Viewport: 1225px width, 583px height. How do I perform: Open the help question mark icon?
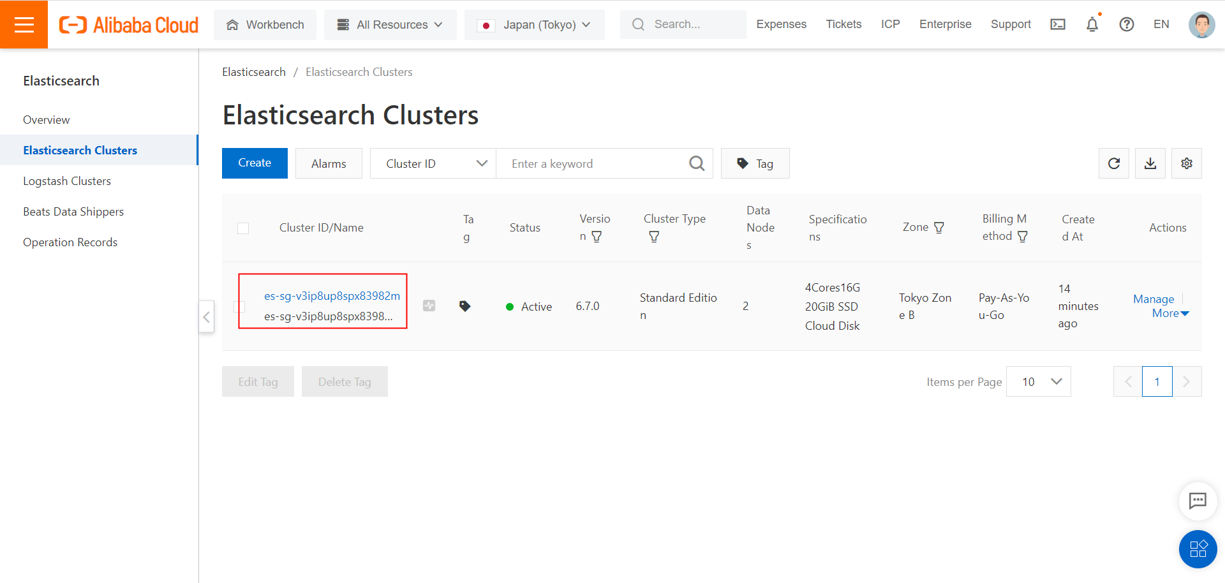1127,24
